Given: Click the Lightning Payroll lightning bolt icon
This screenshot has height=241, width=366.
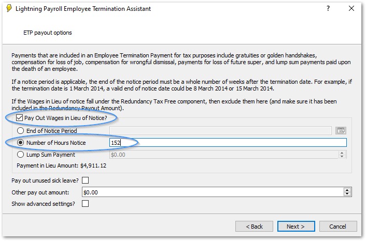Looking at the screenshot, I should [9, 8].
